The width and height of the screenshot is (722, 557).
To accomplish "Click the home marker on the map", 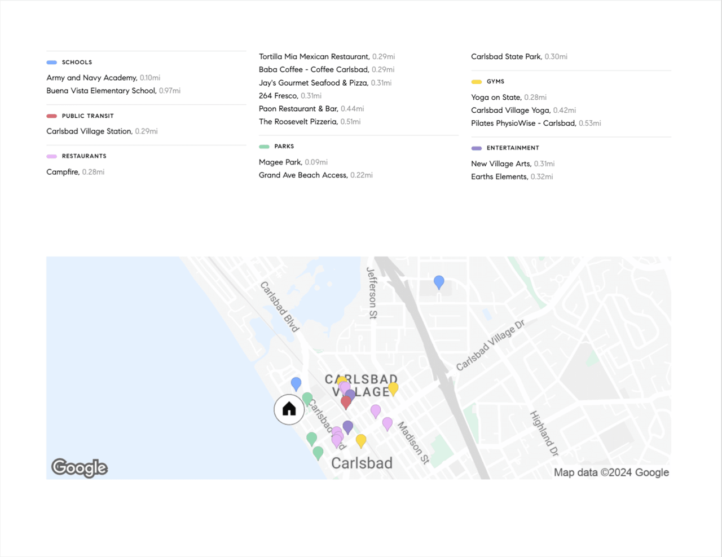I will (289, 409).
